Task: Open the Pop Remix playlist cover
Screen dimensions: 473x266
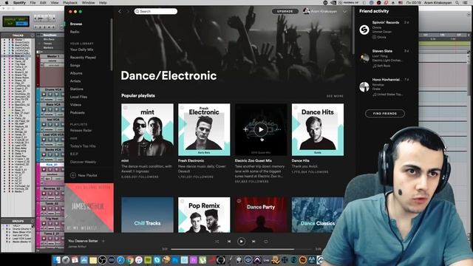Action: [204, 215]
